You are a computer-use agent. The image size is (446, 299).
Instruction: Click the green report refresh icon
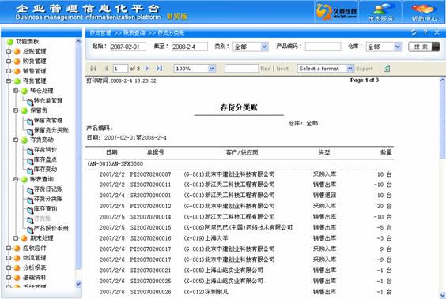tap(387, 69)
